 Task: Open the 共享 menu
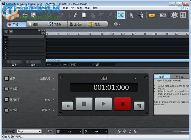(x=87, y=8)
